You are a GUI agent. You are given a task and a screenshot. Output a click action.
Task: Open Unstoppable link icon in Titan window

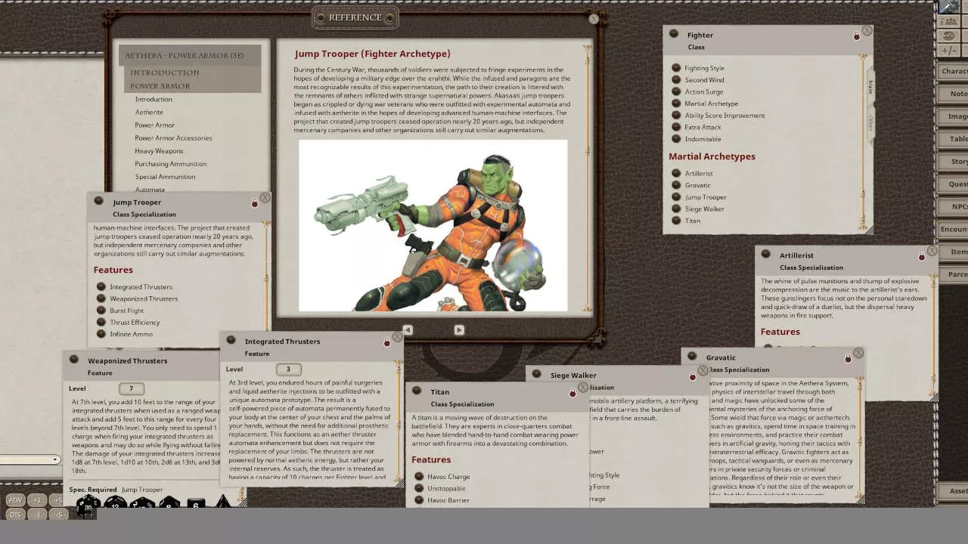[419, 488]
